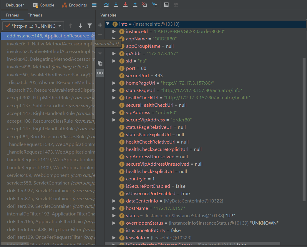Expand the vipAddress field
The image size is (307, 247).
click(114, 113)
